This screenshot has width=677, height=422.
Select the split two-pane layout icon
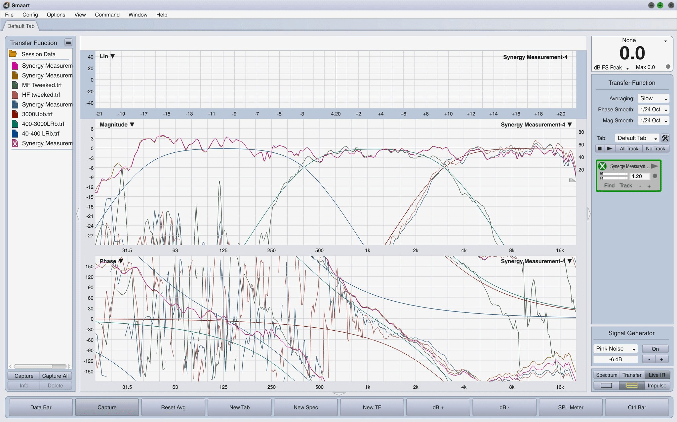[632, 385]
